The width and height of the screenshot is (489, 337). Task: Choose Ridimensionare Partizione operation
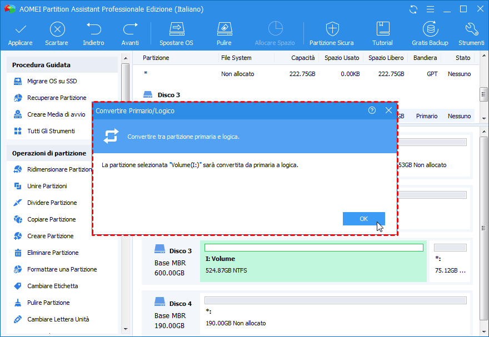[59, 169]
